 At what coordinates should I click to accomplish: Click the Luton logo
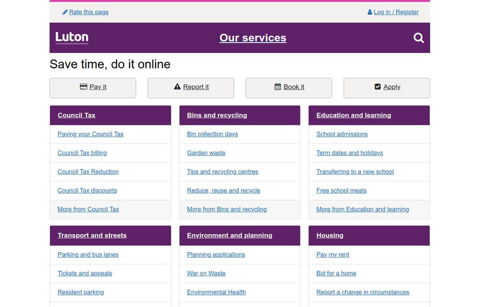point(72,38)
